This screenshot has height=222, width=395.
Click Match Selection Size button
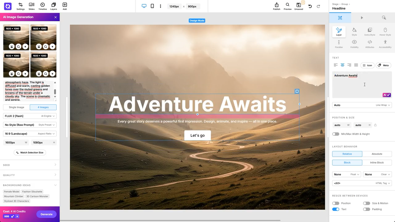(x=30, y=153)
